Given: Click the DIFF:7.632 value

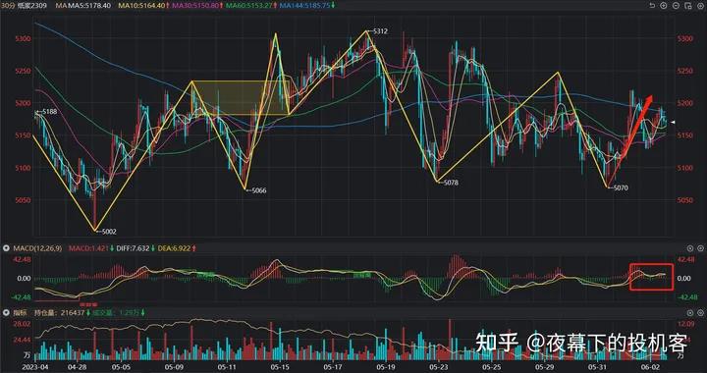Looking at the screenshot, I should pos(133,248).
